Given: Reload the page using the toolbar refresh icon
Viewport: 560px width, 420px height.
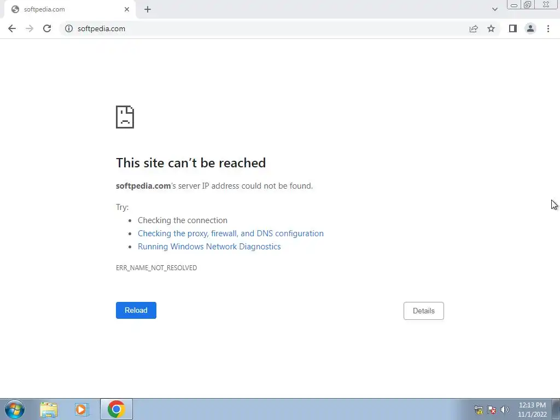Looking at the screenshot, I should (47, 28).
